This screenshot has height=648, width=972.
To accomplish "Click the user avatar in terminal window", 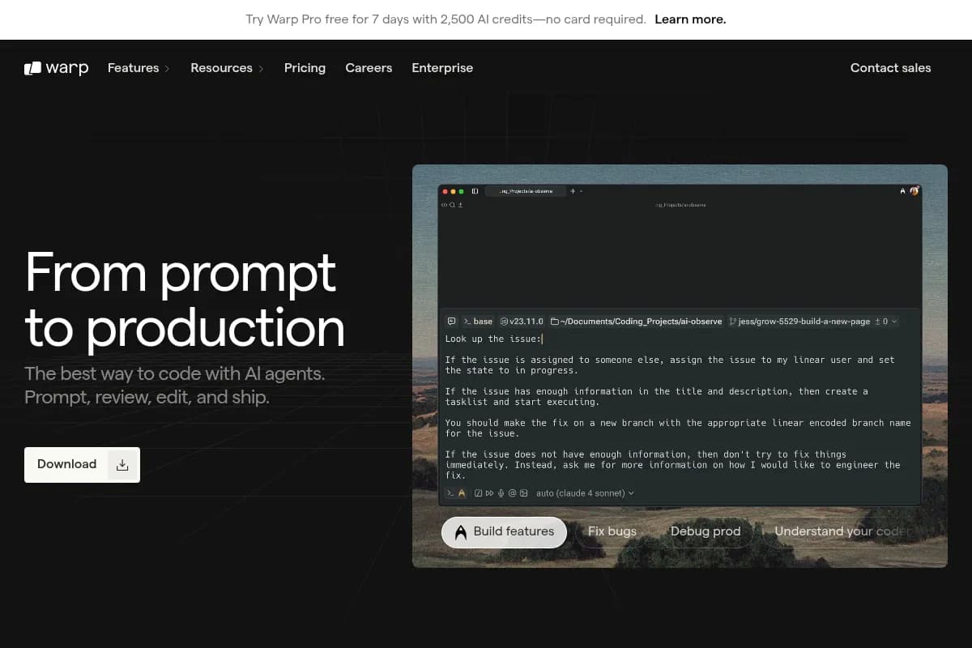I will pos(914,191).
